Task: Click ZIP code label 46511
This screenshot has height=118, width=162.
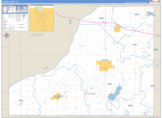Action: (x=153, y=86)
